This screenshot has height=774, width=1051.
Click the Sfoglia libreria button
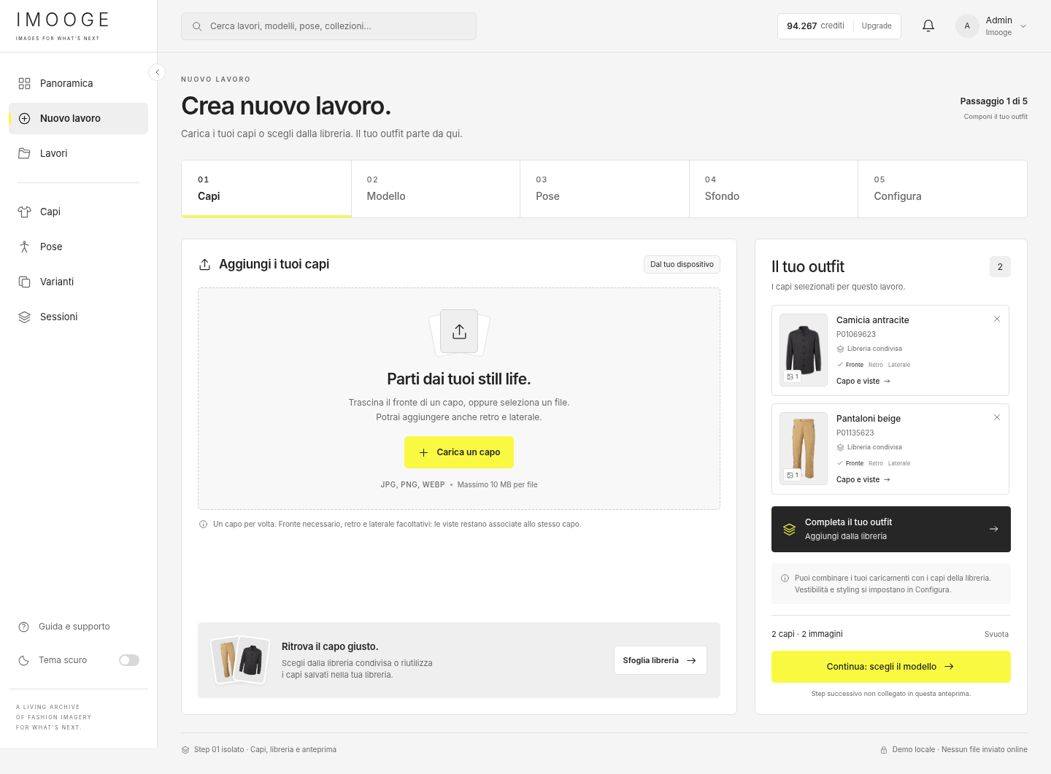(x=660, y=660)
